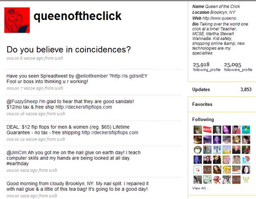Viewport: 256px width, 199px height.
Task: Open the red SALE avatar in Following
Action: [207, 130]
